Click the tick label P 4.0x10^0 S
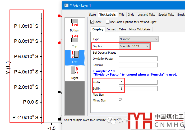The height and width of the screenshot is (130, 185). [26, 72]
